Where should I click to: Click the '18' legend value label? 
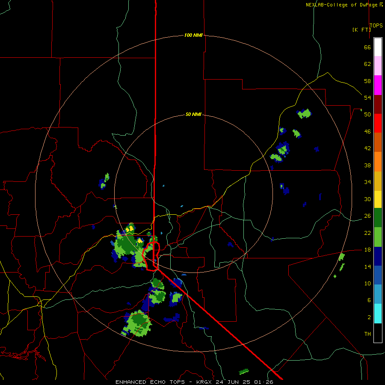(367, 250)
